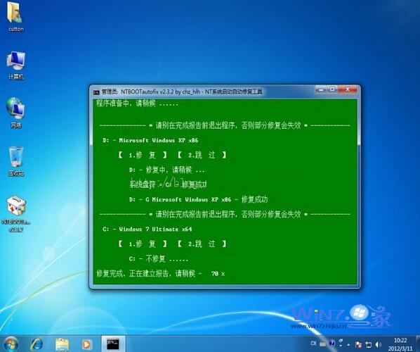Show hidden tray icons arrow
This screenshot has width=420, height=352.
(348, 344)
